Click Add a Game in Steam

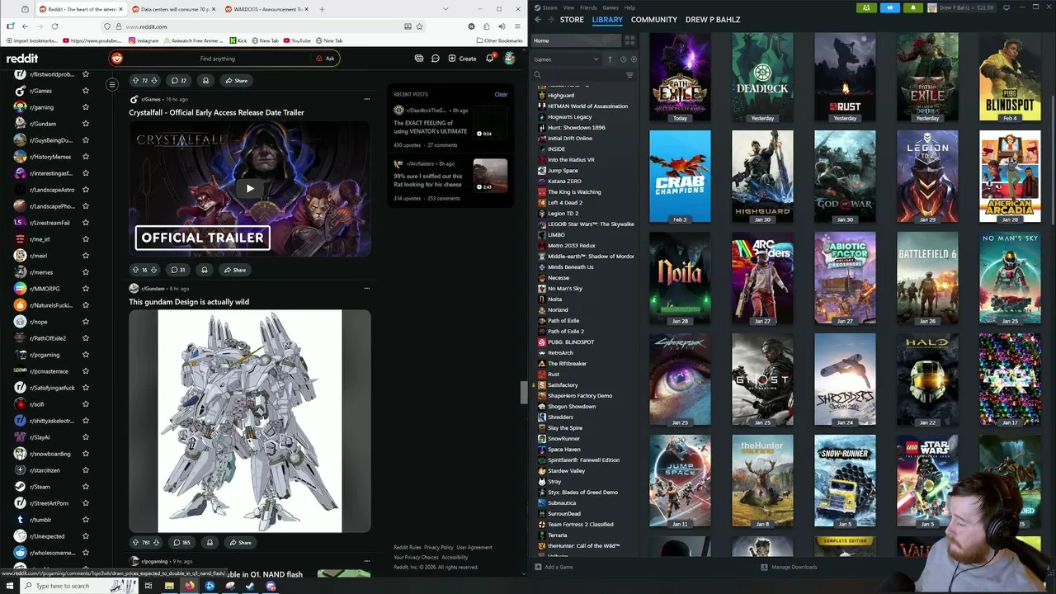[554, 568]
